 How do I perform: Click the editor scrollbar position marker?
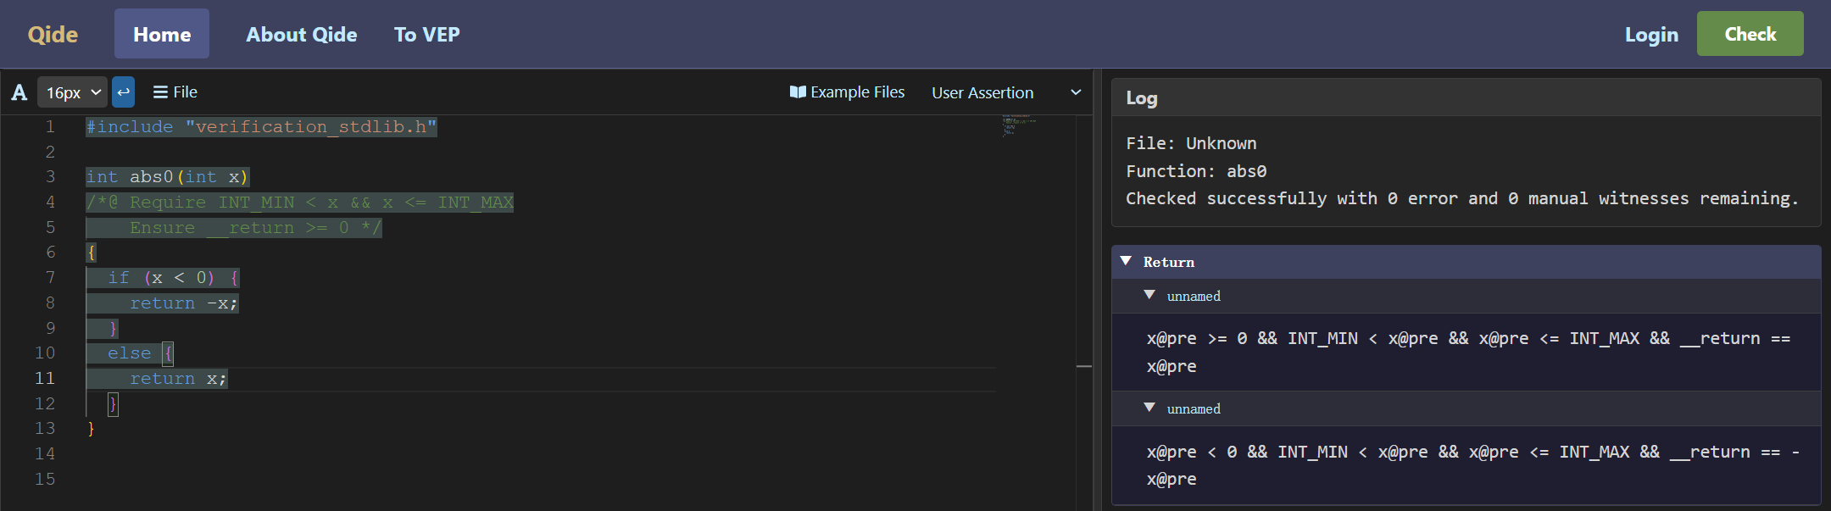point(1083,366)
